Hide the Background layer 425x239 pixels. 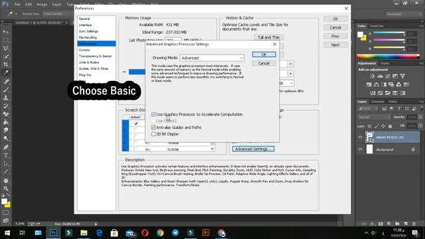click(360, 149)
